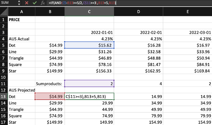Click the 44.99 cell in column C row 15
Image resolution: width=212 pixels, height=125 pixels.
tap(89, 109)
